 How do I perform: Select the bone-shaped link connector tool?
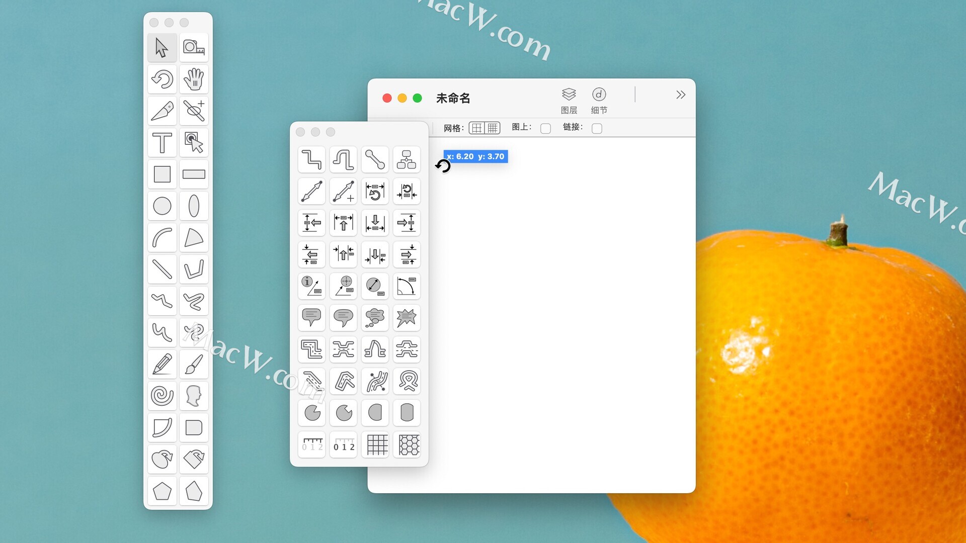(x=375, y=159)
